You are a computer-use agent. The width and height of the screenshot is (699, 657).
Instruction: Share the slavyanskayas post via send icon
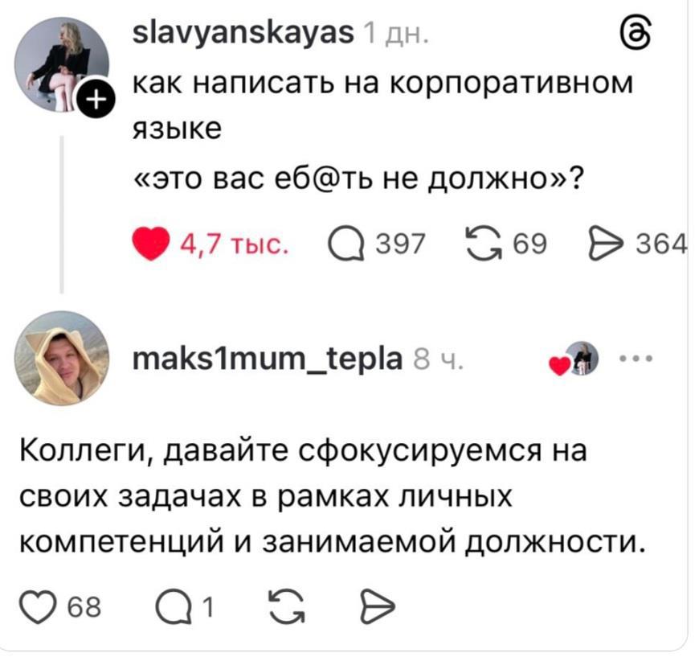[x=606, y=242]
